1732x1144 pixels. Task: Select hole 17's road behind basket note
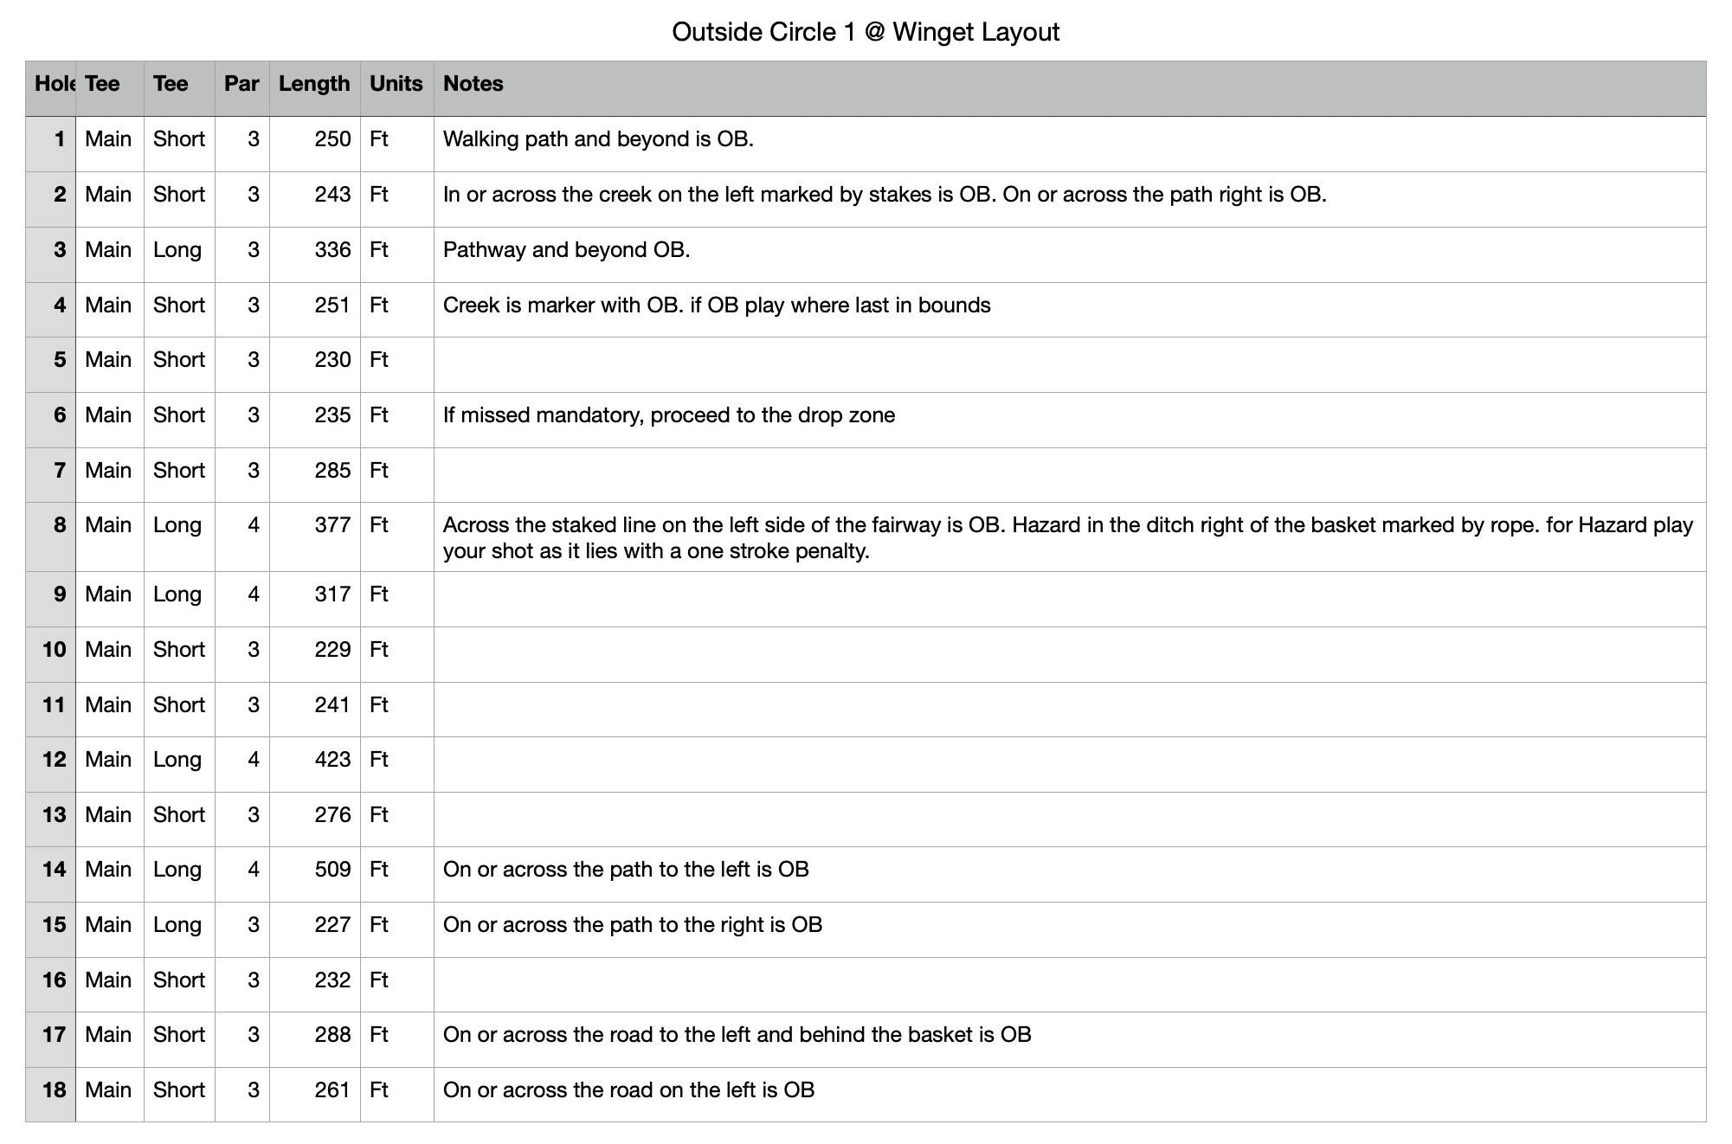pyautogui.click(x=737, y=1035)
